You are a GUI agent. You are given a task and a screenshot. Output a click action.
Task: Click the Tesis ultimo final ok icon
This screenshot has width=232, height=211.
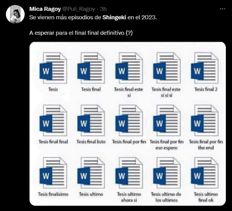(204, 174)
